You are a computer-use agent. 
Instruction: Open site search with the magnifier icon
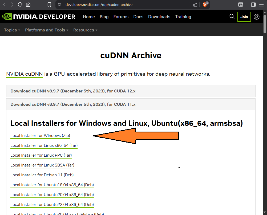point(232,17)
